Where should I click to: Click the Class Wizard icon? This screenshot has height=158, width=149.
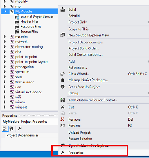[x=63, y=74]
